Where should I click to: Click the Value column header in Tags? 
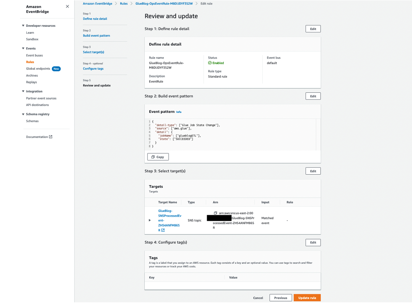[233, 278]
